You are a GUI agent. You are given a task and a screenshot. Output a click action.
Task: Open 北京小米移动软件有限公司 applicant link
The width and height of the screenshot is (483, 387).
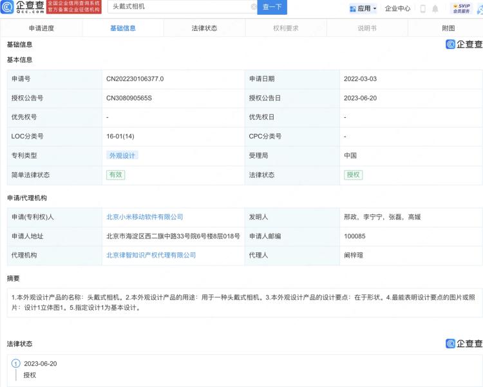[145, 217]
